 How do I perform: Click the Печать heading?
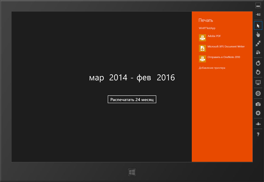pyautogui.click(x=206, y=20)
